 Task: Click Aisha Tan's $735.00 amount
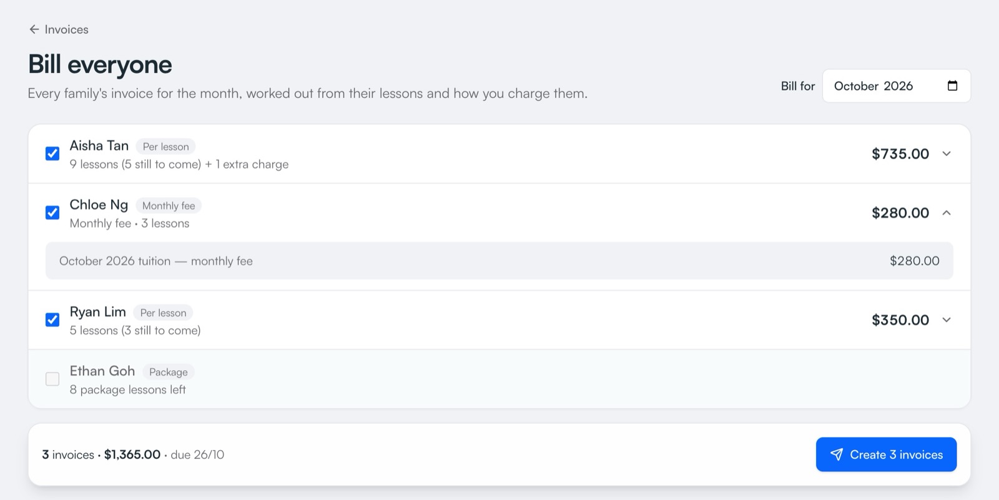[x=900, y=154]
